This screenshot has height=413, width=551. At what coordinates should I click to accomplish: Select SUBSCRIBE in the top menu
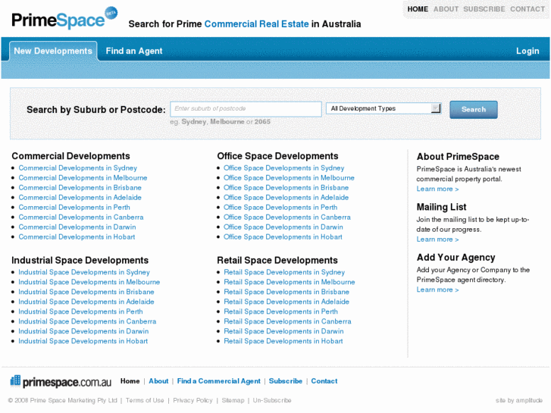[x=484, y=9]
